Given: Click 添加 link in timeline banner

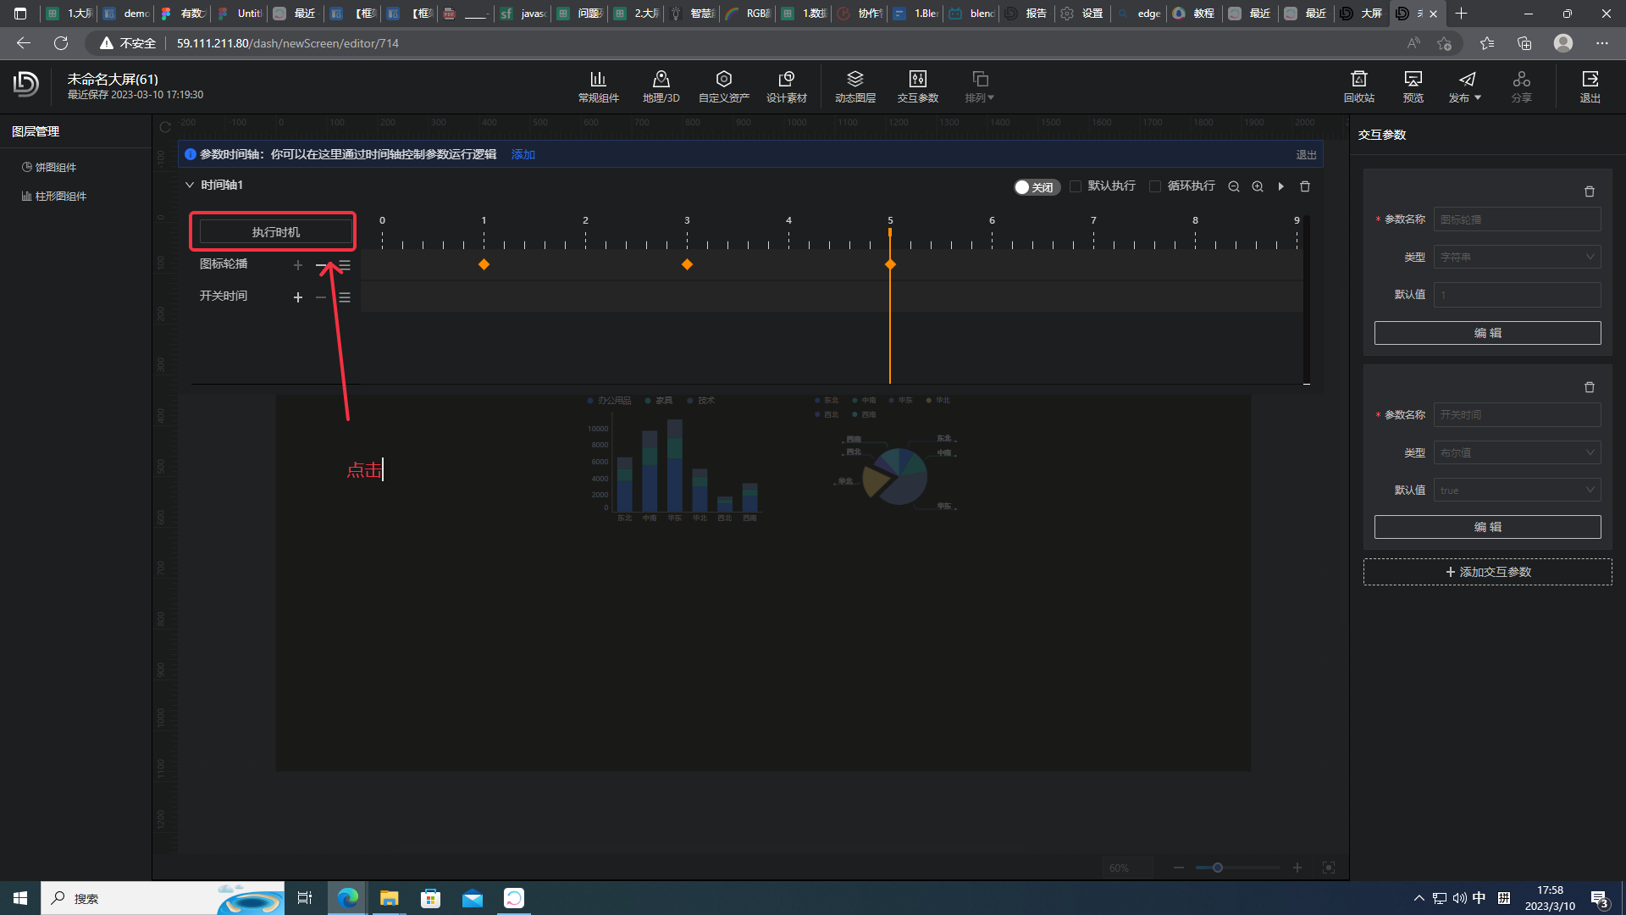Looking at the screenshot, I should click(523, 154).
